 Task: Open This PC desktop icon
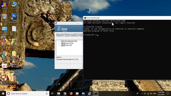(14, 5)
